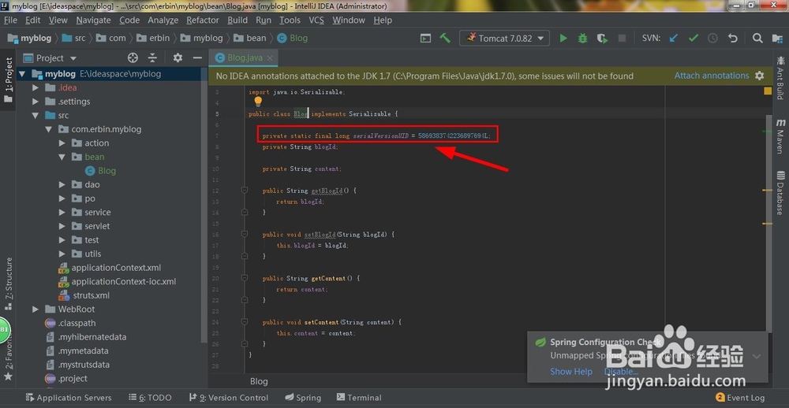Click the Select Run/Debug target icon
Image resolution: width=789 pixels, height=408 pixels.
coord(426,38)
